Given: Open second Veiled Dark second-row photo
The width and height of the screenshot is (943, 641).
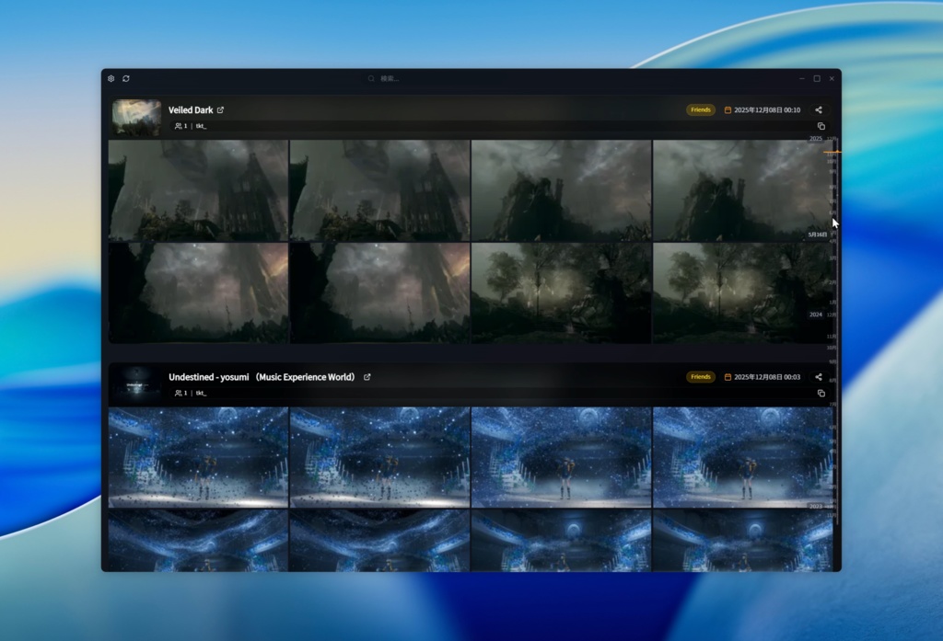Looking at the screenshot, I should point(380,293).
